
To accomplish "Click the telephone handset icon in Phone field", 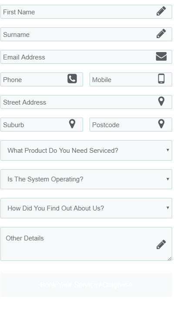I will point(72,79).
